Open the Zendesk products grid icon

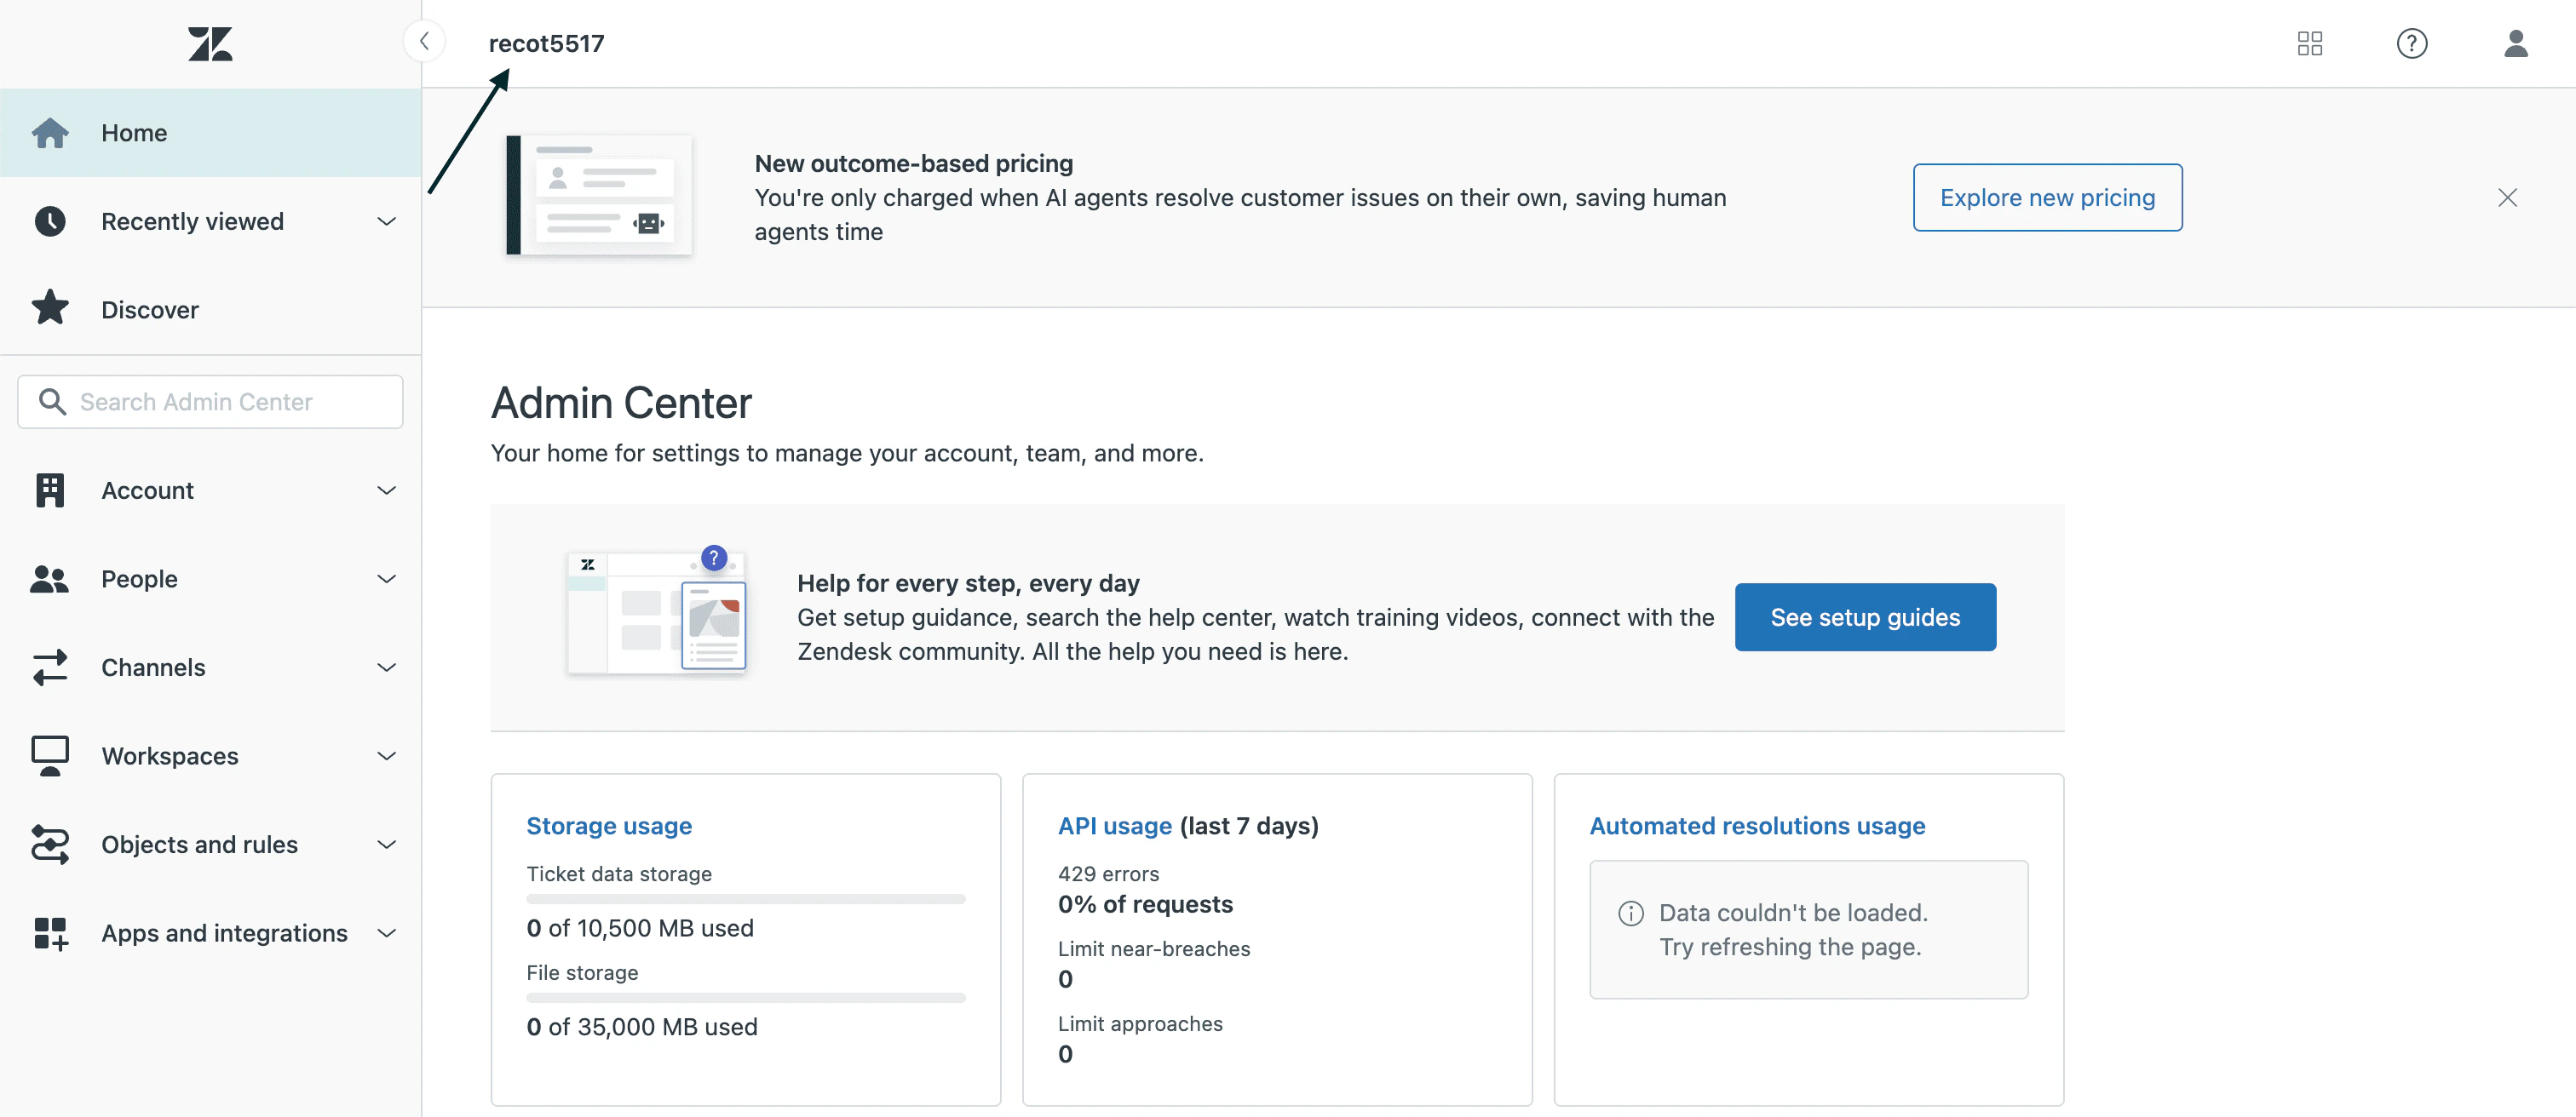2309,44
